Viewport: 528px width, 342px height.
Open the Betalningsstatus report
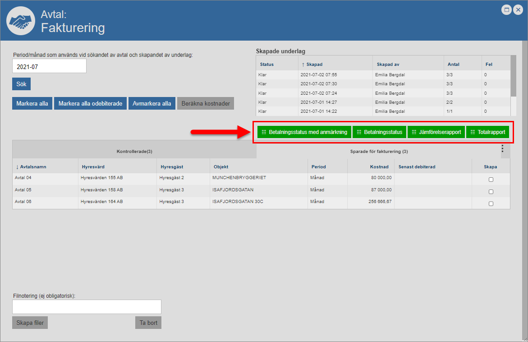[x=379, y=132]
